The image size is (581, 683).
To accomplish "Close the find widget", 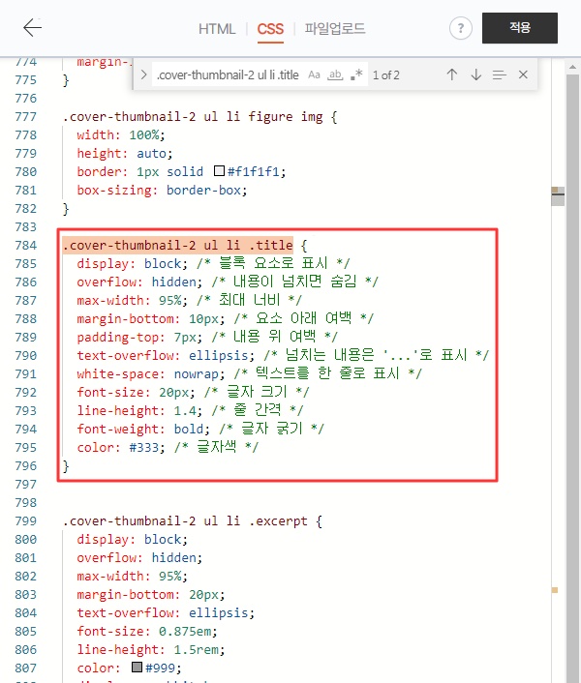I will pos(523,74).
